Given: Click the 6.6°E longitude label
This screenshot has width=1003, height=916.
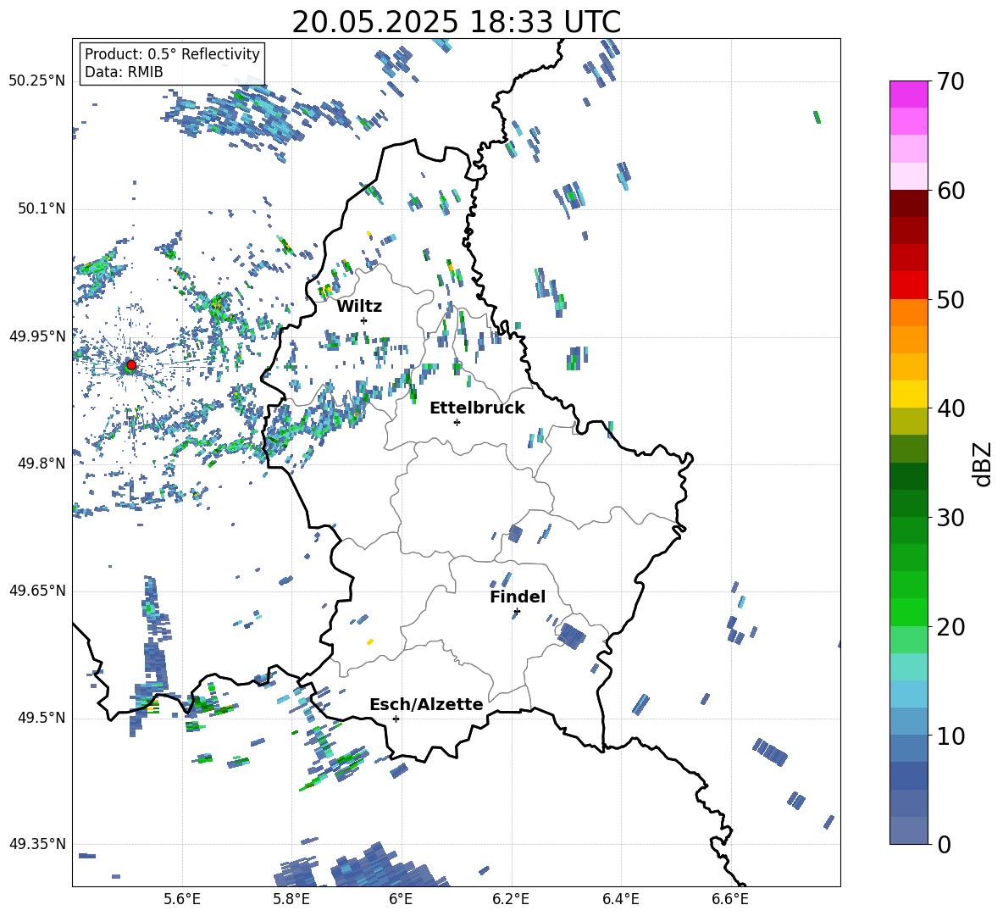Looking at the screenshot, I should click(x=730, y=899).
